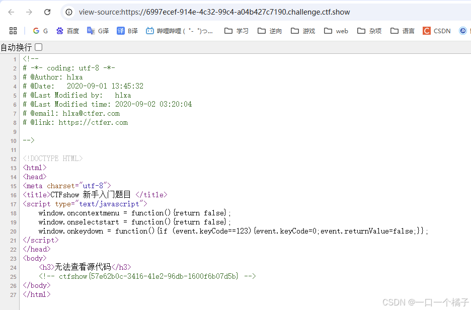This screenshot has width=471, height=310.
Task: Click the coding: utf-8 comment line
Action: point(69,68)
